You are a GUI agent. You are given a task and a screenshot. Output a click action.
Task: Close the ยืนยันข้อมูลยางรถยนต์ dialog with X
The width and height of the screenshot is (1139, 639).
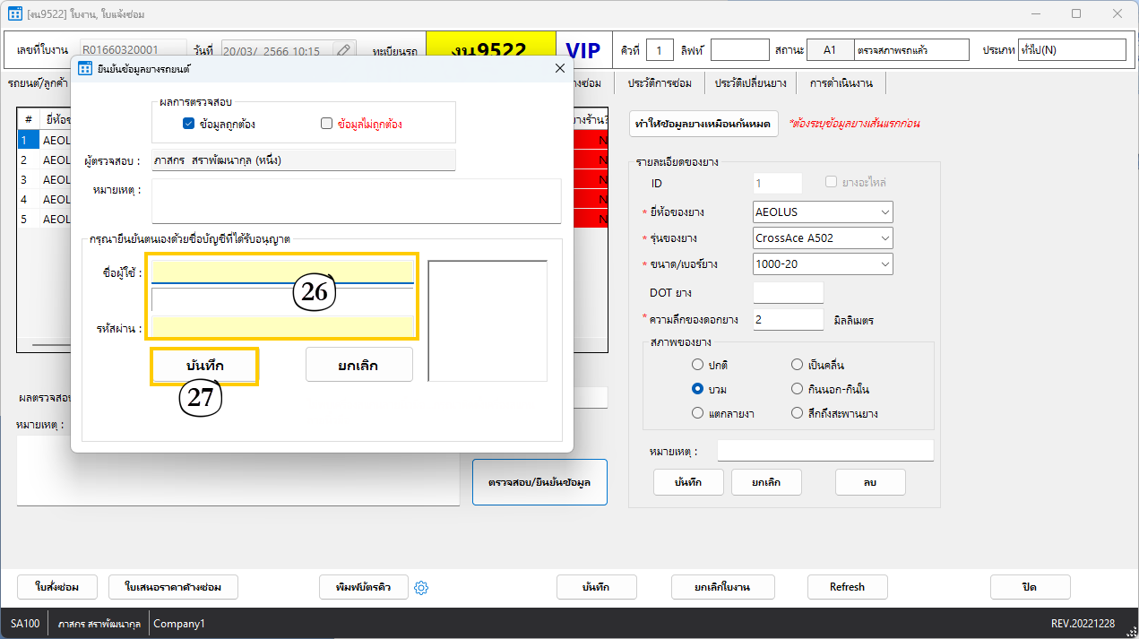[560, 68]
